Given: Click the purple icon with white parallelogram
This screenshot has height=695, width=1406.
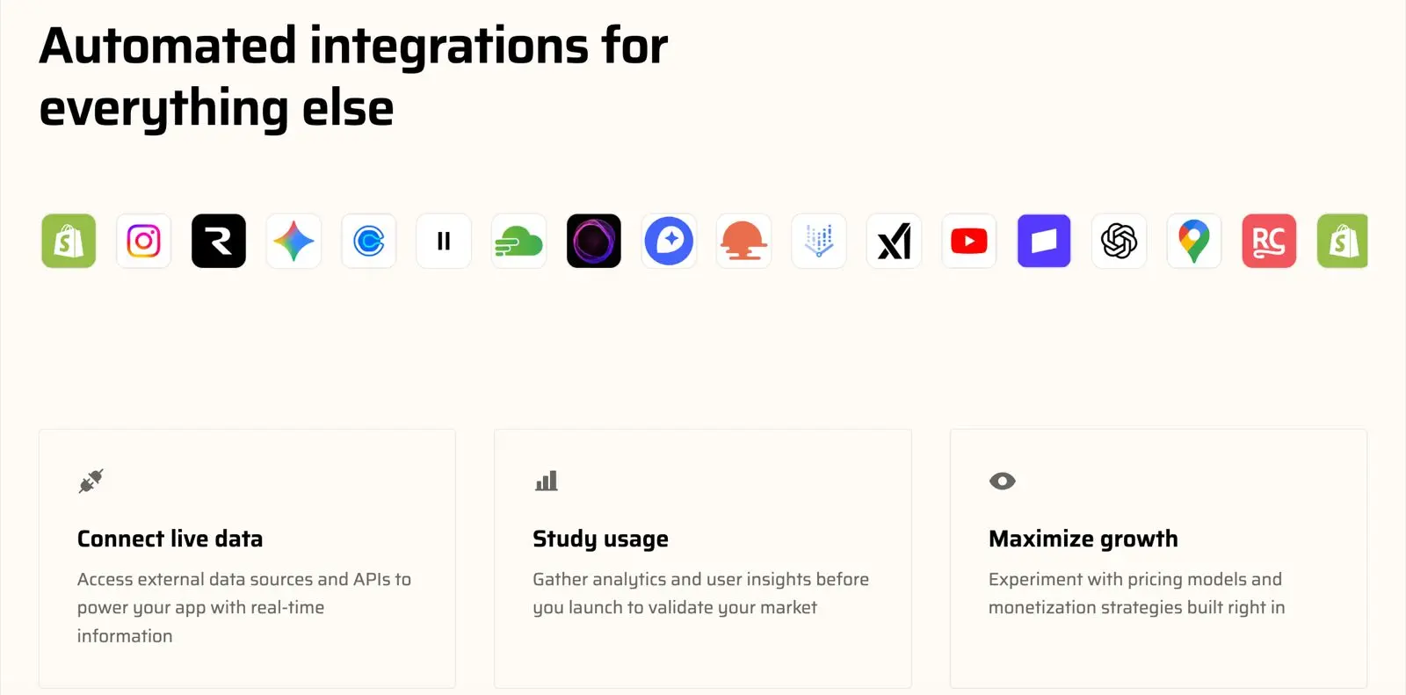Looking at the screenshot, I should click(1044, 241).
